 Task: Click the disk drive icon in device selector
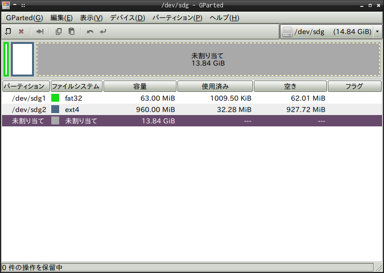(287, 32)
